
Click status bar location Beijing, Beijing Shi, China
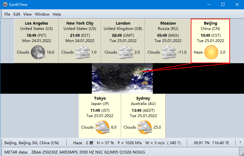32,143
